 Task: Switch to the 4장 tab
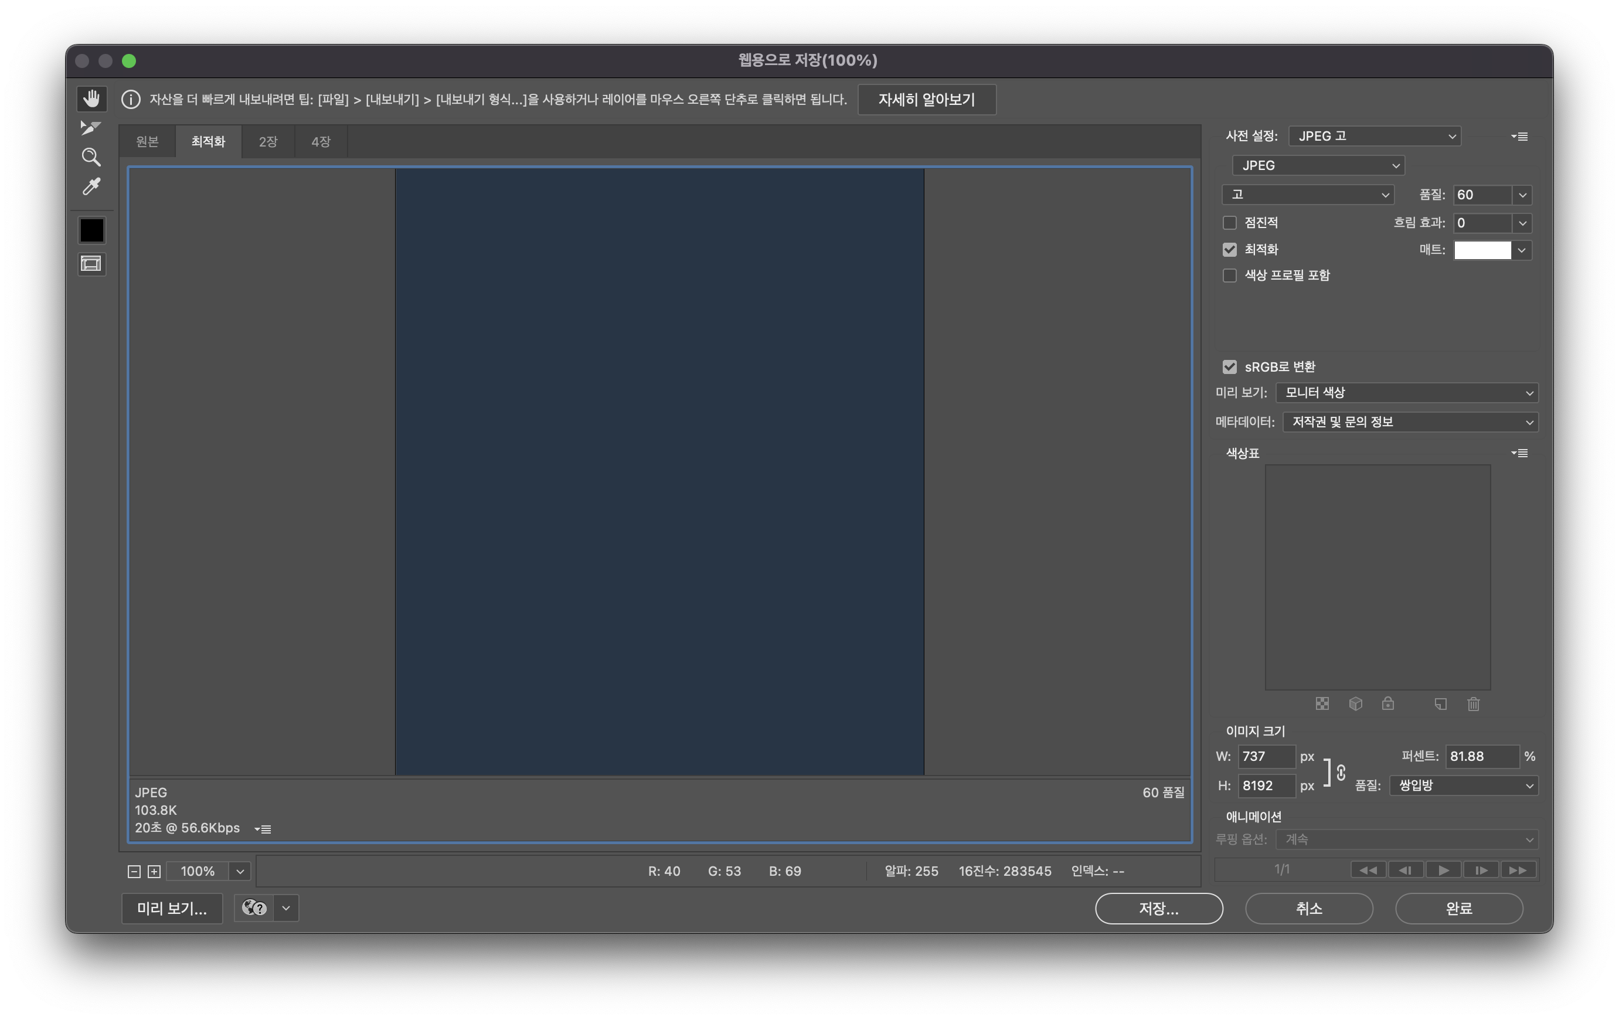321,142
